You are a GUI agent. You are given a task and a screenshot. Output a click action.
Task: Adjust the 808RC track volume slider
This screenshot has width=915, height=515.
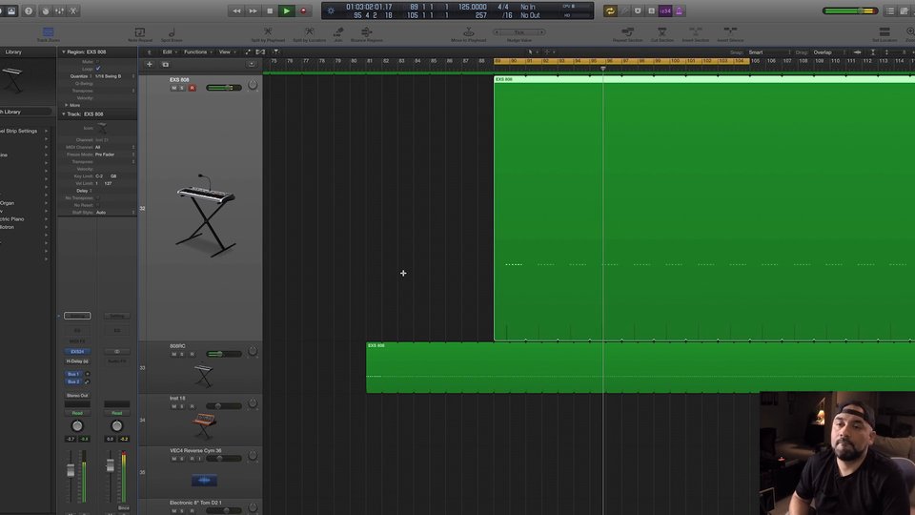pyautogui.click(x=223, y=354)
